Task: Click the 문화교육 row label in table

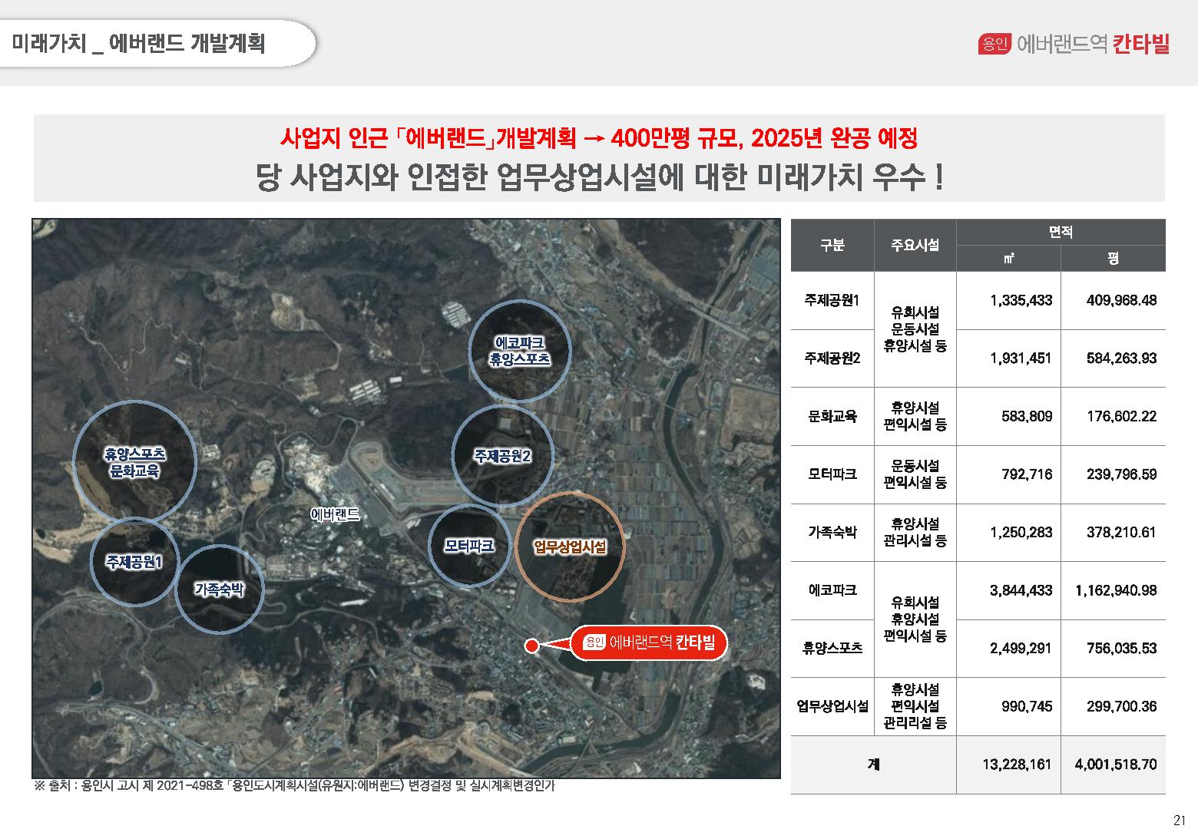Action: [832, 416]
